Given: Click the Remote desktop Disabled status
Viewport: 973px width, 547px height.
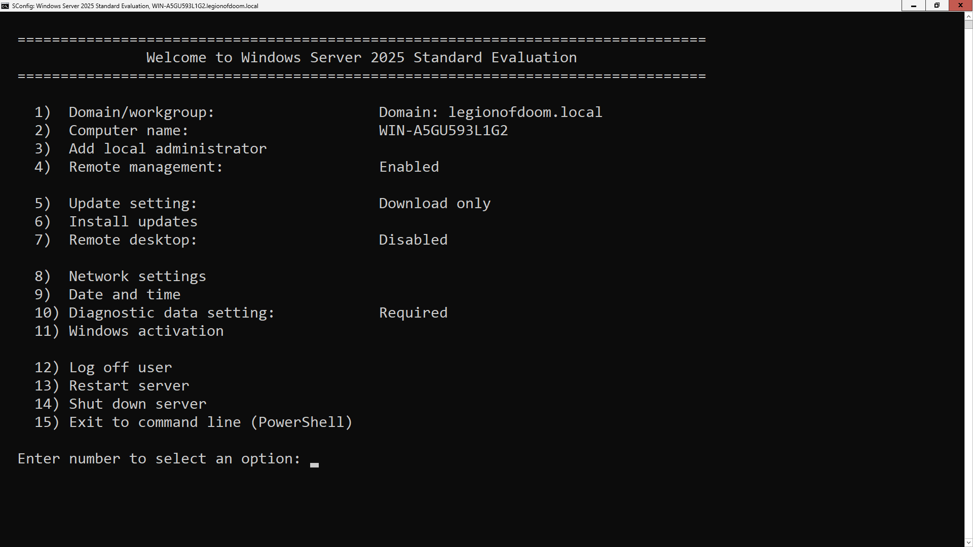Looking at the screenshot, I should tap(413, 240).
